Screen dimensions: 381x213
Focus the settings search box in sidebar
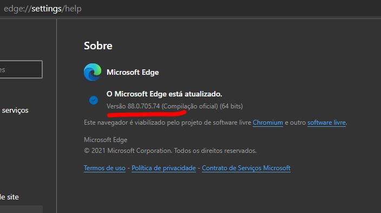click(21, 69)
